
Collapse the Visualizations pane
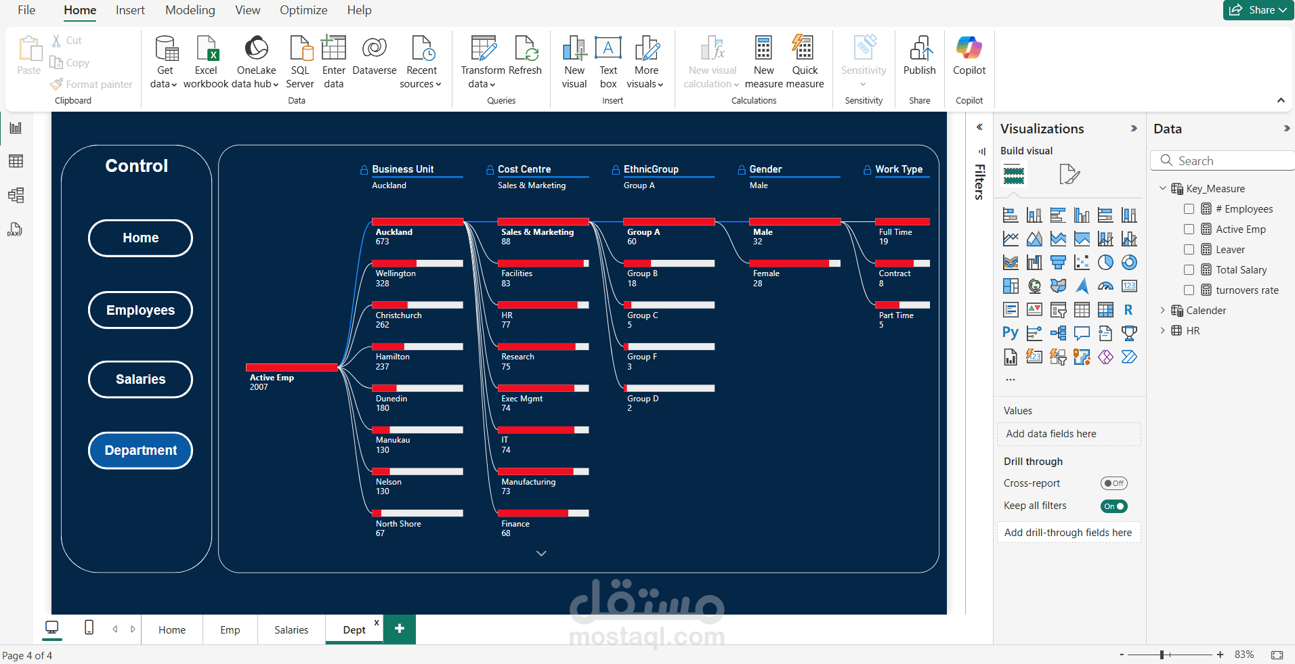(1134, 129)
